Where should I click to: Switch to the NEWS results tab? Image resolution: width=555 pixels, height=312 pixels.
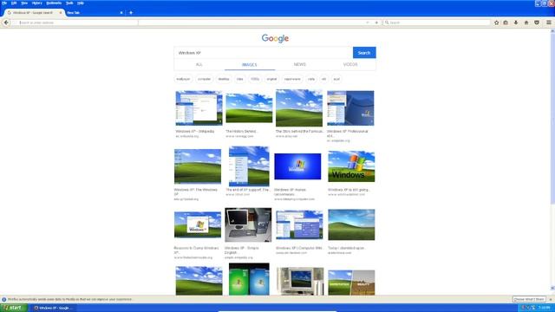coord(300,65)
